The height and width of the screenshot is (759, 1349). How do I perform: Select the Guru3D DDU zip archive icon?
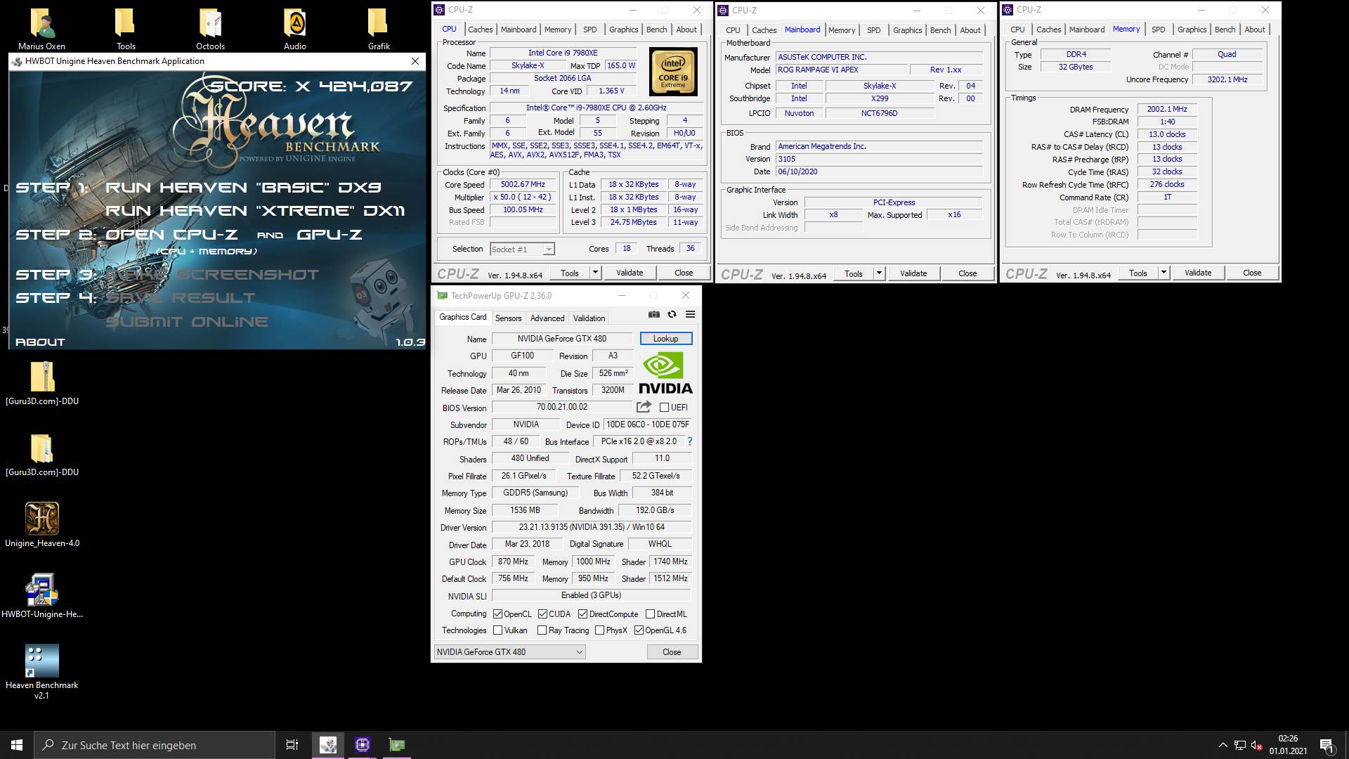click(42, 384)
